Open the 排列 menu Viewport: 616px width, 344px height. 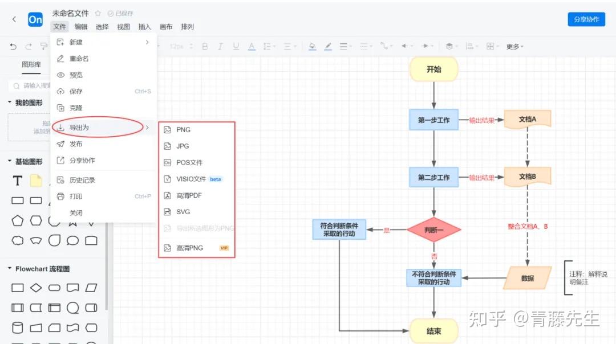[188, 27]
